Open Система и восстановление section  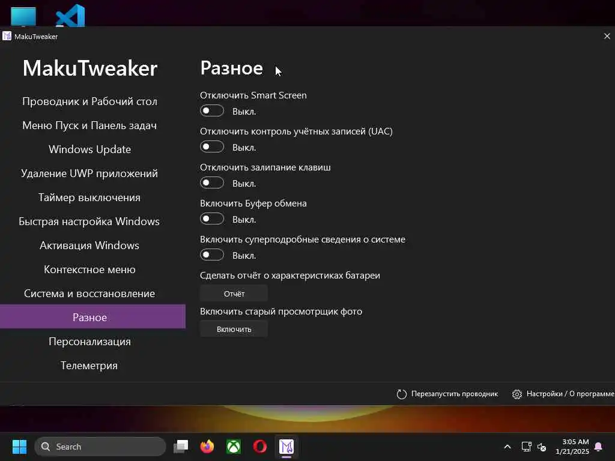90,294
